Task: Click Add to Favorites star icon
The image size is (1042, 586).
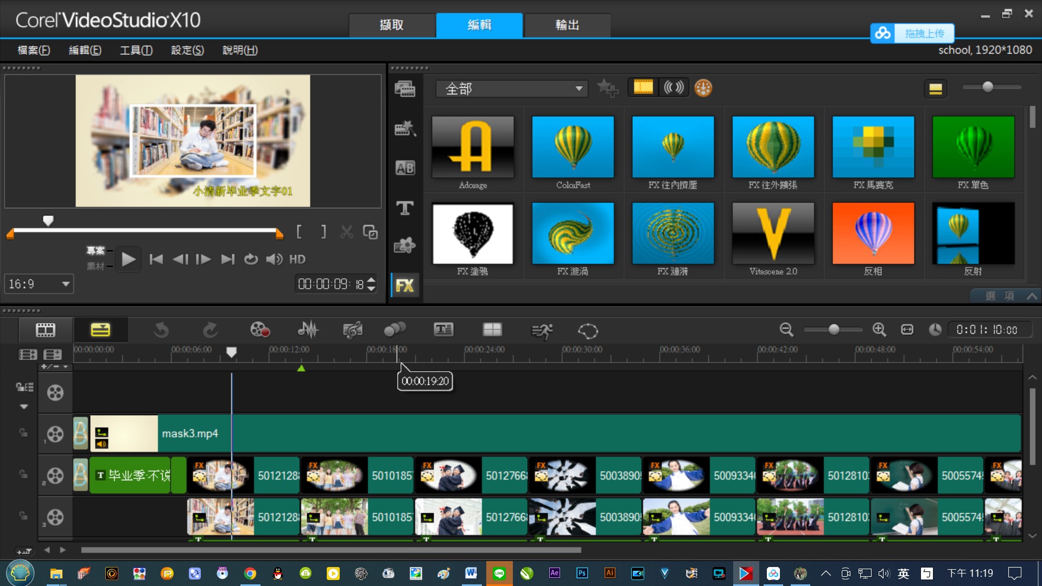Action: tap(607, 87)
